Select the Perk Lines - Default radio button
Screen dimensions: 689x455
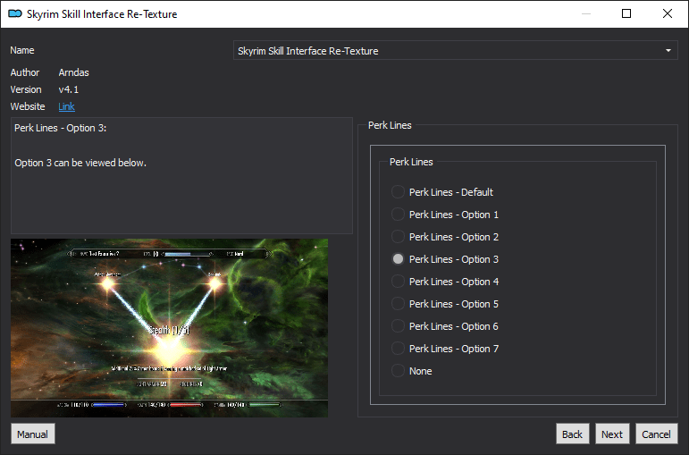(x=398, y=192)
